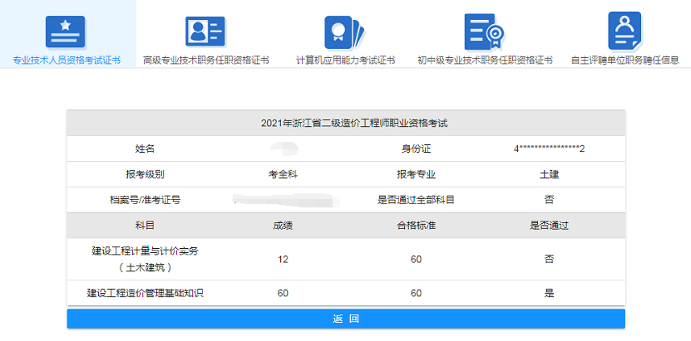Click the 报考专业 label cell
The image size is (691, 341).
click(416, 174)
